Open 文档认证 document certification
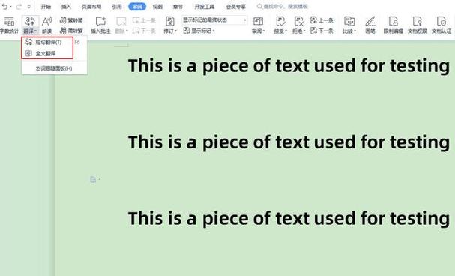 pos(442,25)
